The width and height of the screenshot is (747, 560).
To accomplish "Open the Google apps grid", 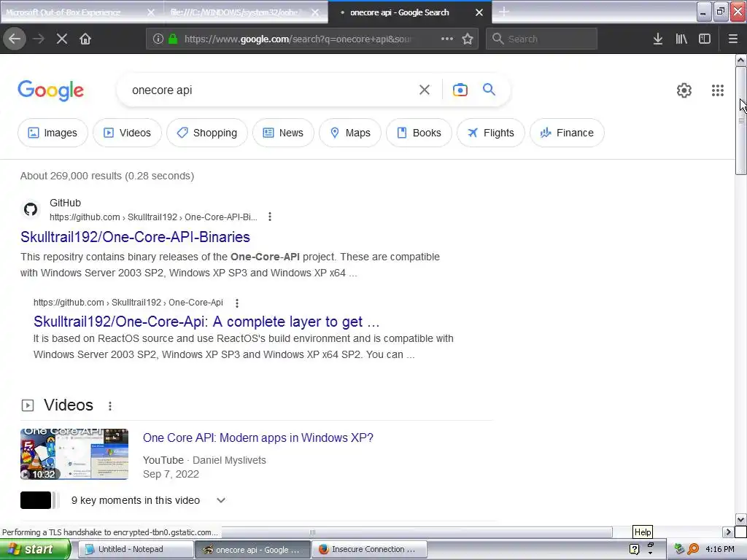I will (718, 90).
